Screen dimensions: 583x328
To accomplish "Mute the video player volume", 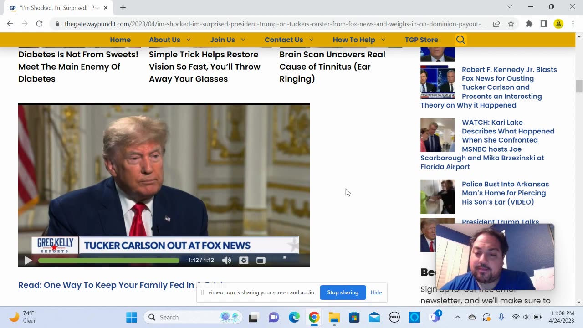I will [x=226, y=261].
